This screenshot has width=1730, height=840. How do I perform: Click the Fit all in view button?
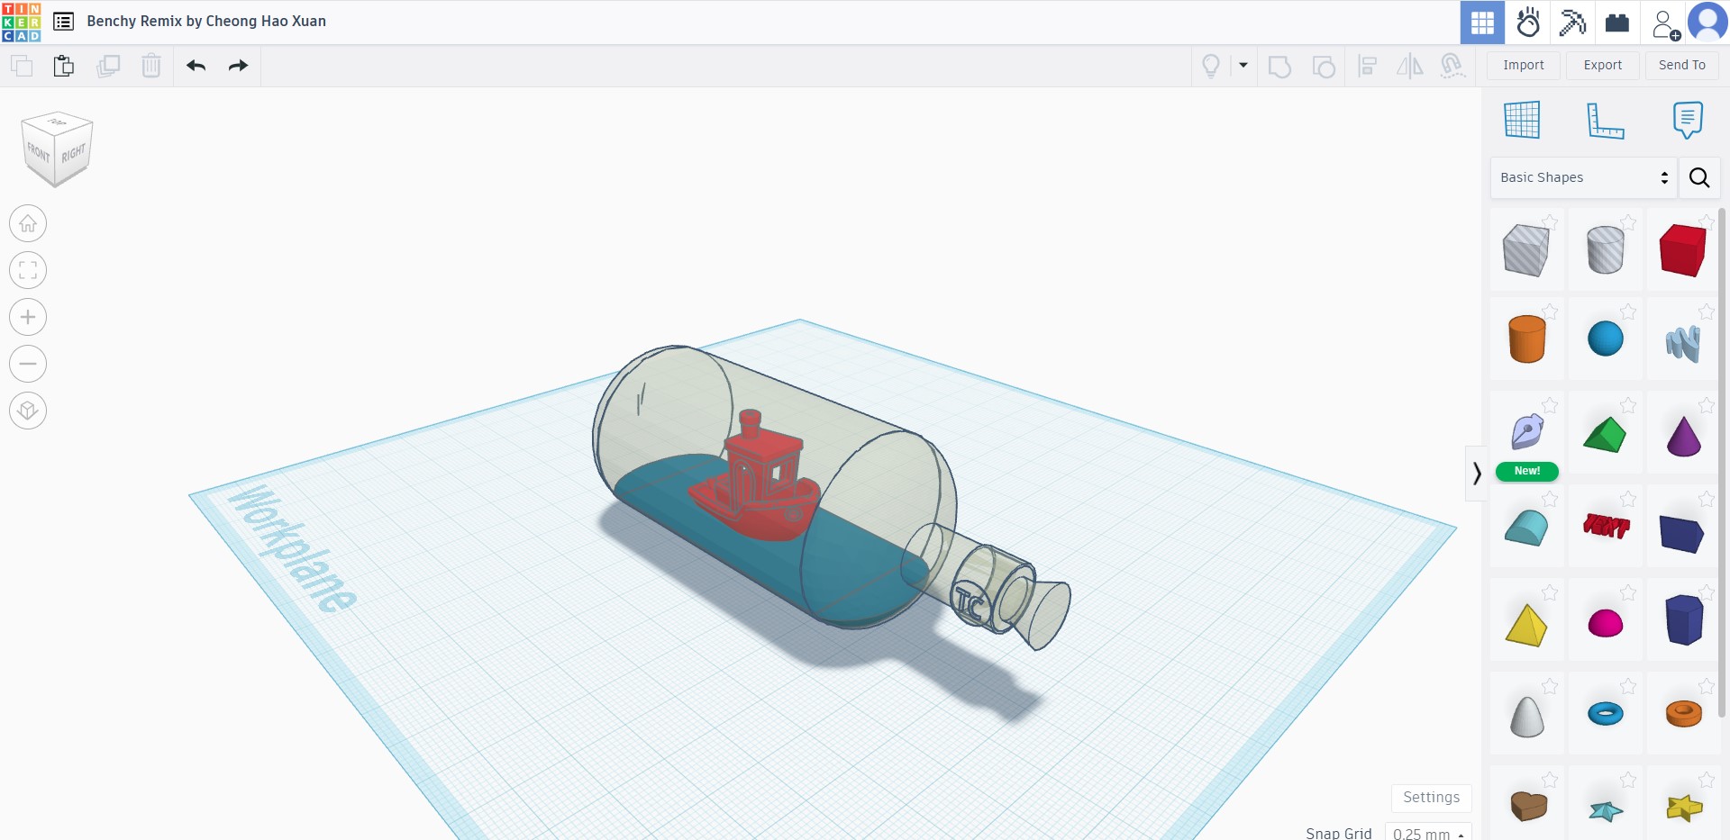pyautogui.click(x=28, y=270)
